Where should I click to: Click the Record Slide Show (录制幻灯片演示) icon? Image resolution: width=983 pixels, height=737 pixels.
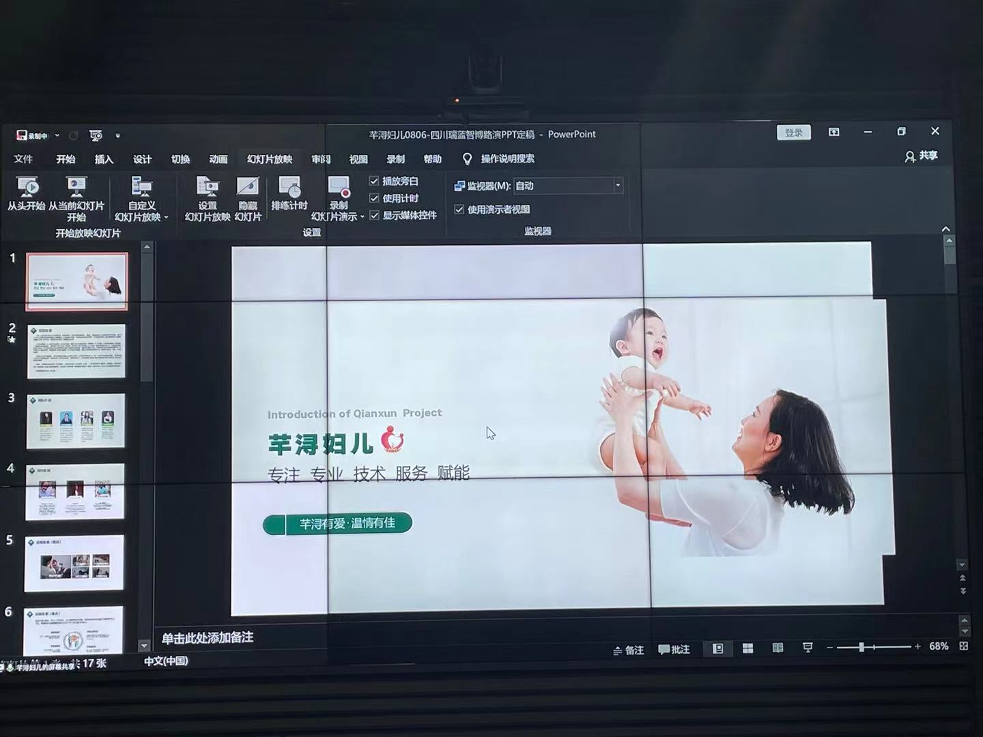click(339, 186)
